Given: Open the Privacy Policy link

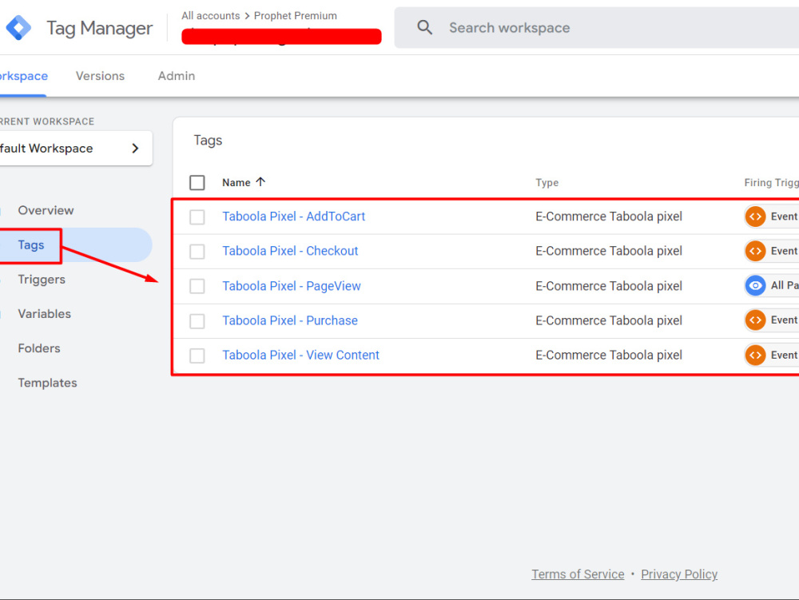Looking at the screenshot, I should tap(678, 574).
